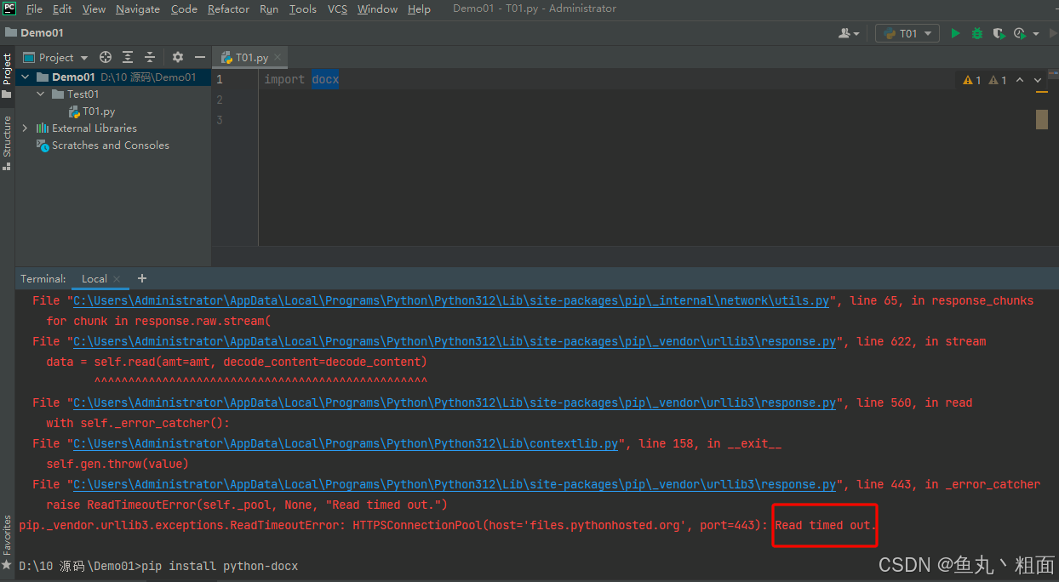This screenshot has width=1059, height=582.
Task: Debug T01 with the green bug icon
Action: (977, 33)
